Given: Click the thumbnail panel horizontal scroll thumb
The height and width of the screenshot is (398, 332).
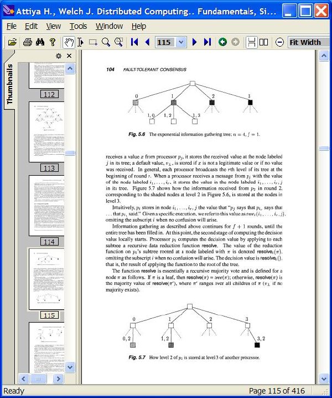Looking at the screenshot, I should click(38, 379).
